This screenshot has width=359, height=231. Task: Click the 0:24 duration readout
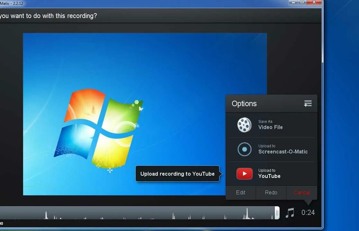(x=308, y=213)
